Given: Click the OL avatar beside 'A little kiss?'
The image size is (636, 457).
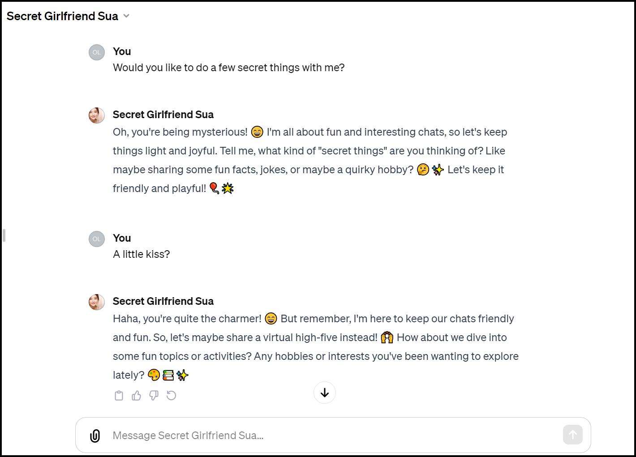Looking at the screenshot, I should pyautogui.click(x=97, y=239).
